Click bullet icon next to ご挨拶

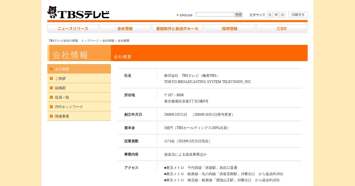[51, 78]
